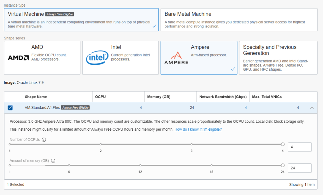Click Always Free Eligible badge on Virtual Machine

pyautogui.click(x=60, y=14)
